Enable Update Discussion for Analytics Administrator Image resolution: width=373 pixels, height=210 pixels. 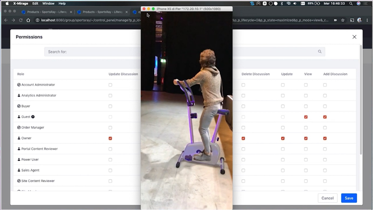tap(110, 96)
